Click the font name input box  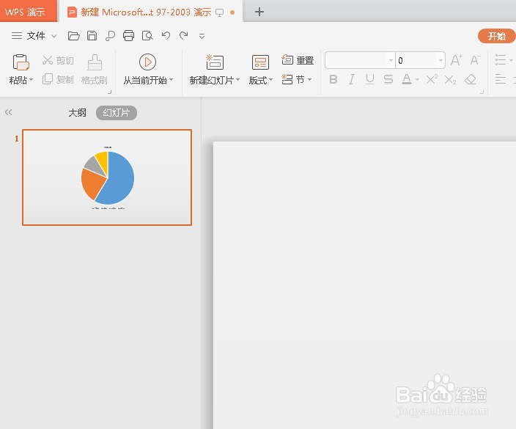click(356, 60)
